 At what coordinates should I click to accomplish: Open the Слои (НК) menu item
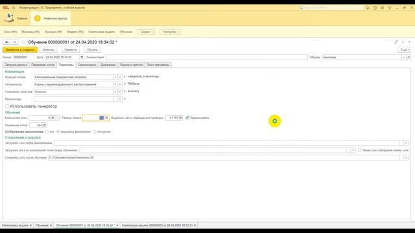tap(10, 32)
